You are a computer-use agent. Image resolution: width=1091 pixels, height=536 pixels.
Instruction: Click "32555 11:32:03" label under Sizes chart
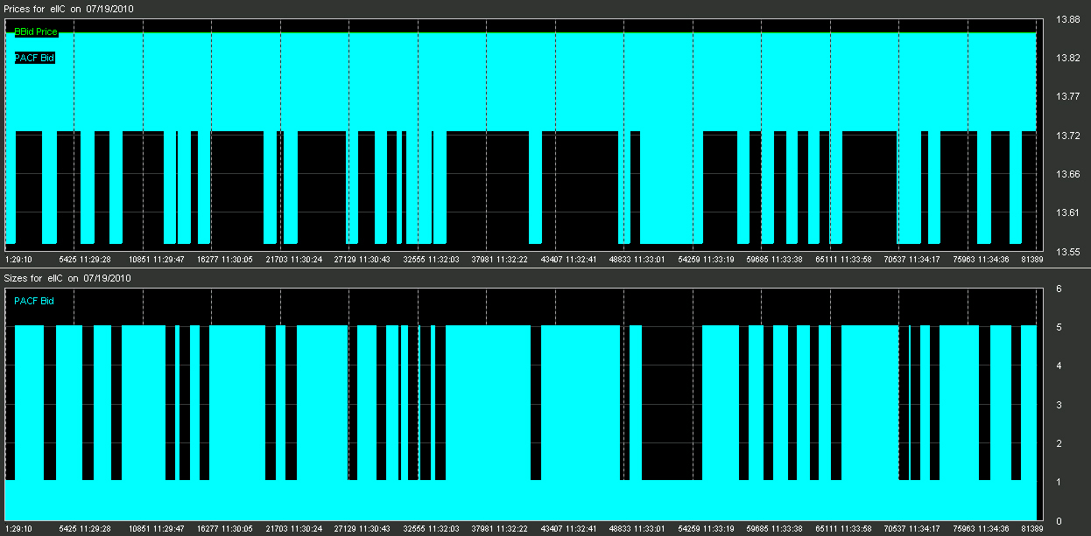point(431,529)
